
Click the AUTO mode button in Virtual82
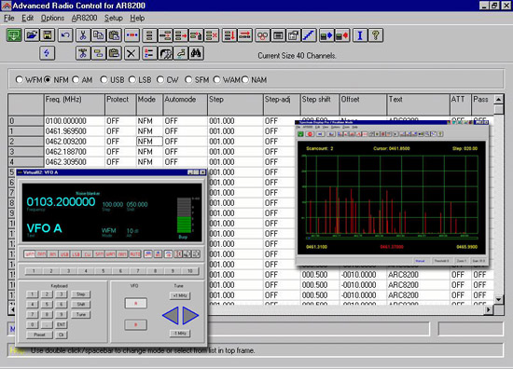tap(135, 254)
